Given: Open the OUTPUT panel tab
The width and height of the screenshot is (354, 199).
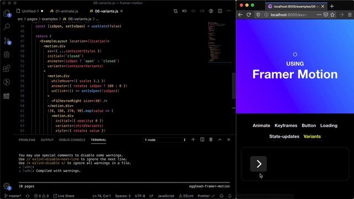Looking at the screenshot, I should (x=47, y=140).
